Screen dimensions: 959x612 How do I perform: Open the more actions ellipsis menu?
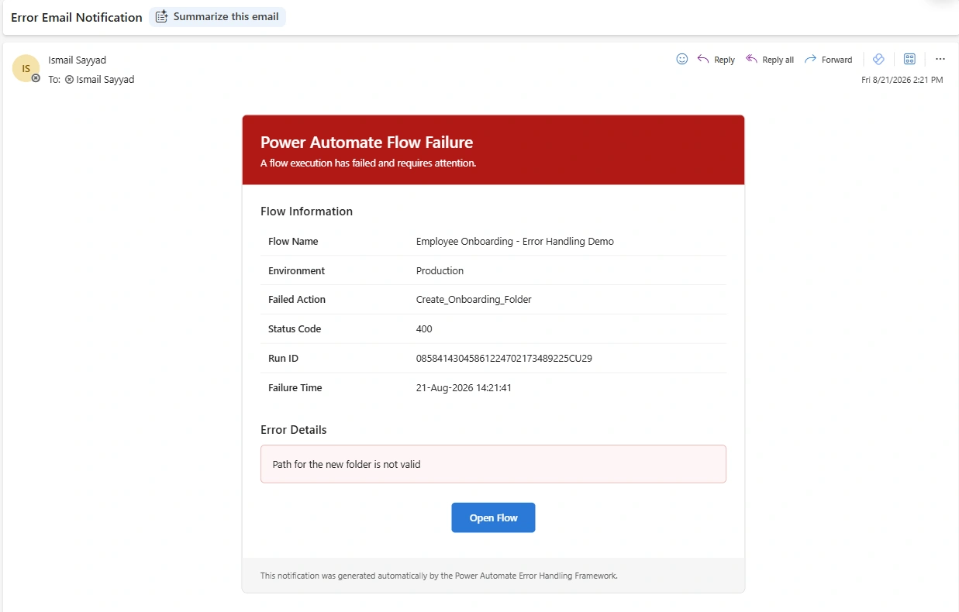click(940, 59)
